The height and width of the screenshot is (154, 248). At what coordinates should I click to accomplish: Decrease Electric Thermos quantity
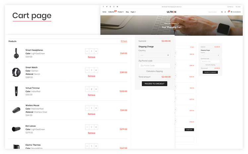[87, 146]
